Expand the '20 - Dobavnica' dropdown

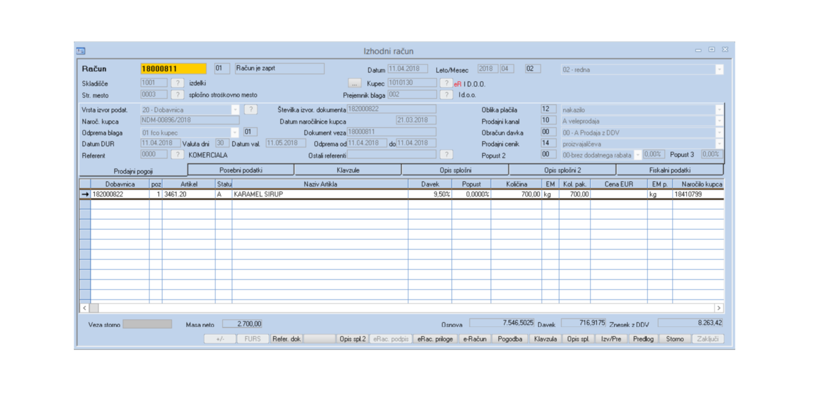click(x=235, y=110)
